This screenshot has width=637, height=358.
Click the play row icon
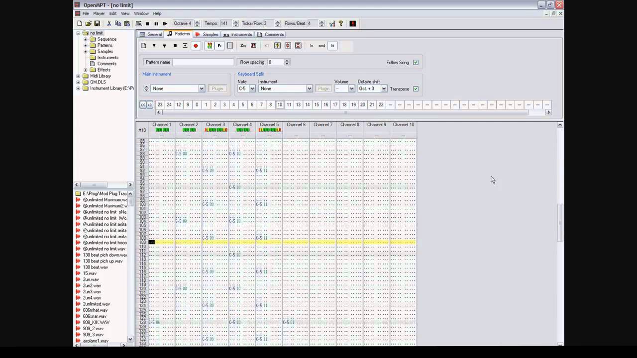point(185,45)
